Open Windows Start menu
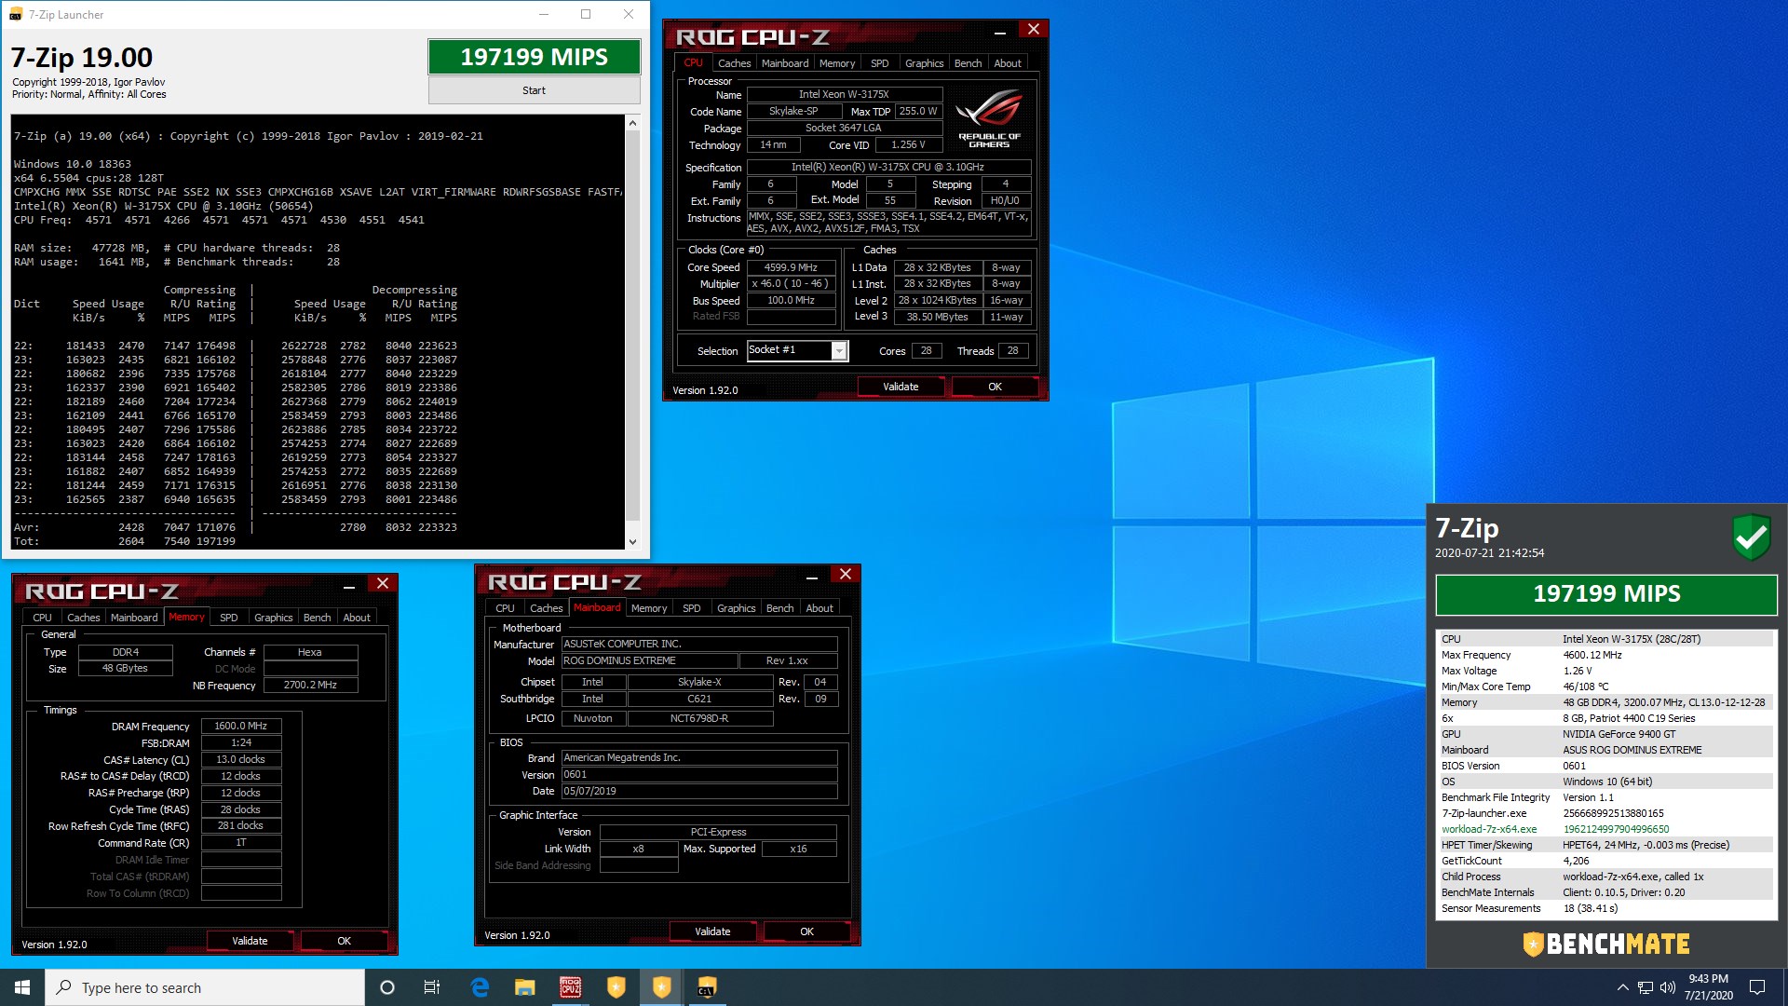Image resolution: width=1788 pixels, height=1006 pixels. click(x=22, y=987)
